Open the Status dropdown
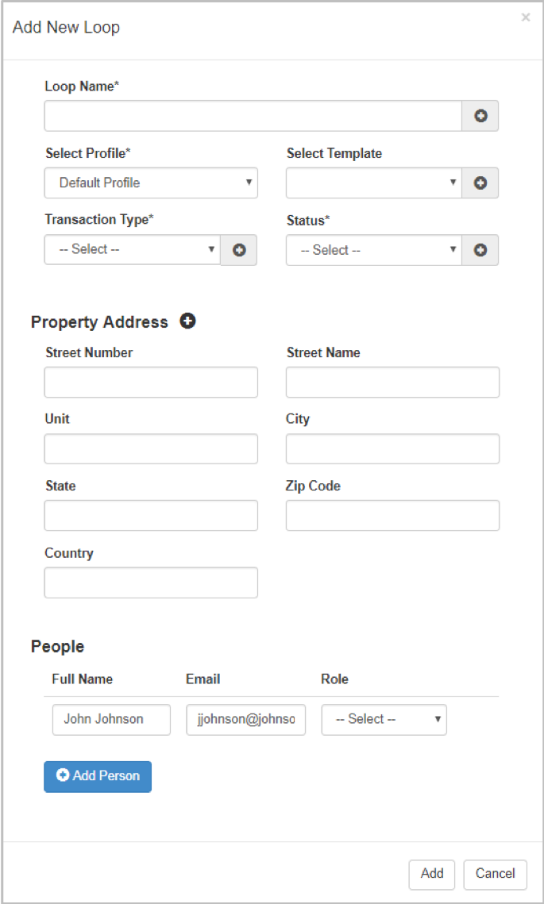The height and width of the screenshot is (904, 544). pos(373,250)
